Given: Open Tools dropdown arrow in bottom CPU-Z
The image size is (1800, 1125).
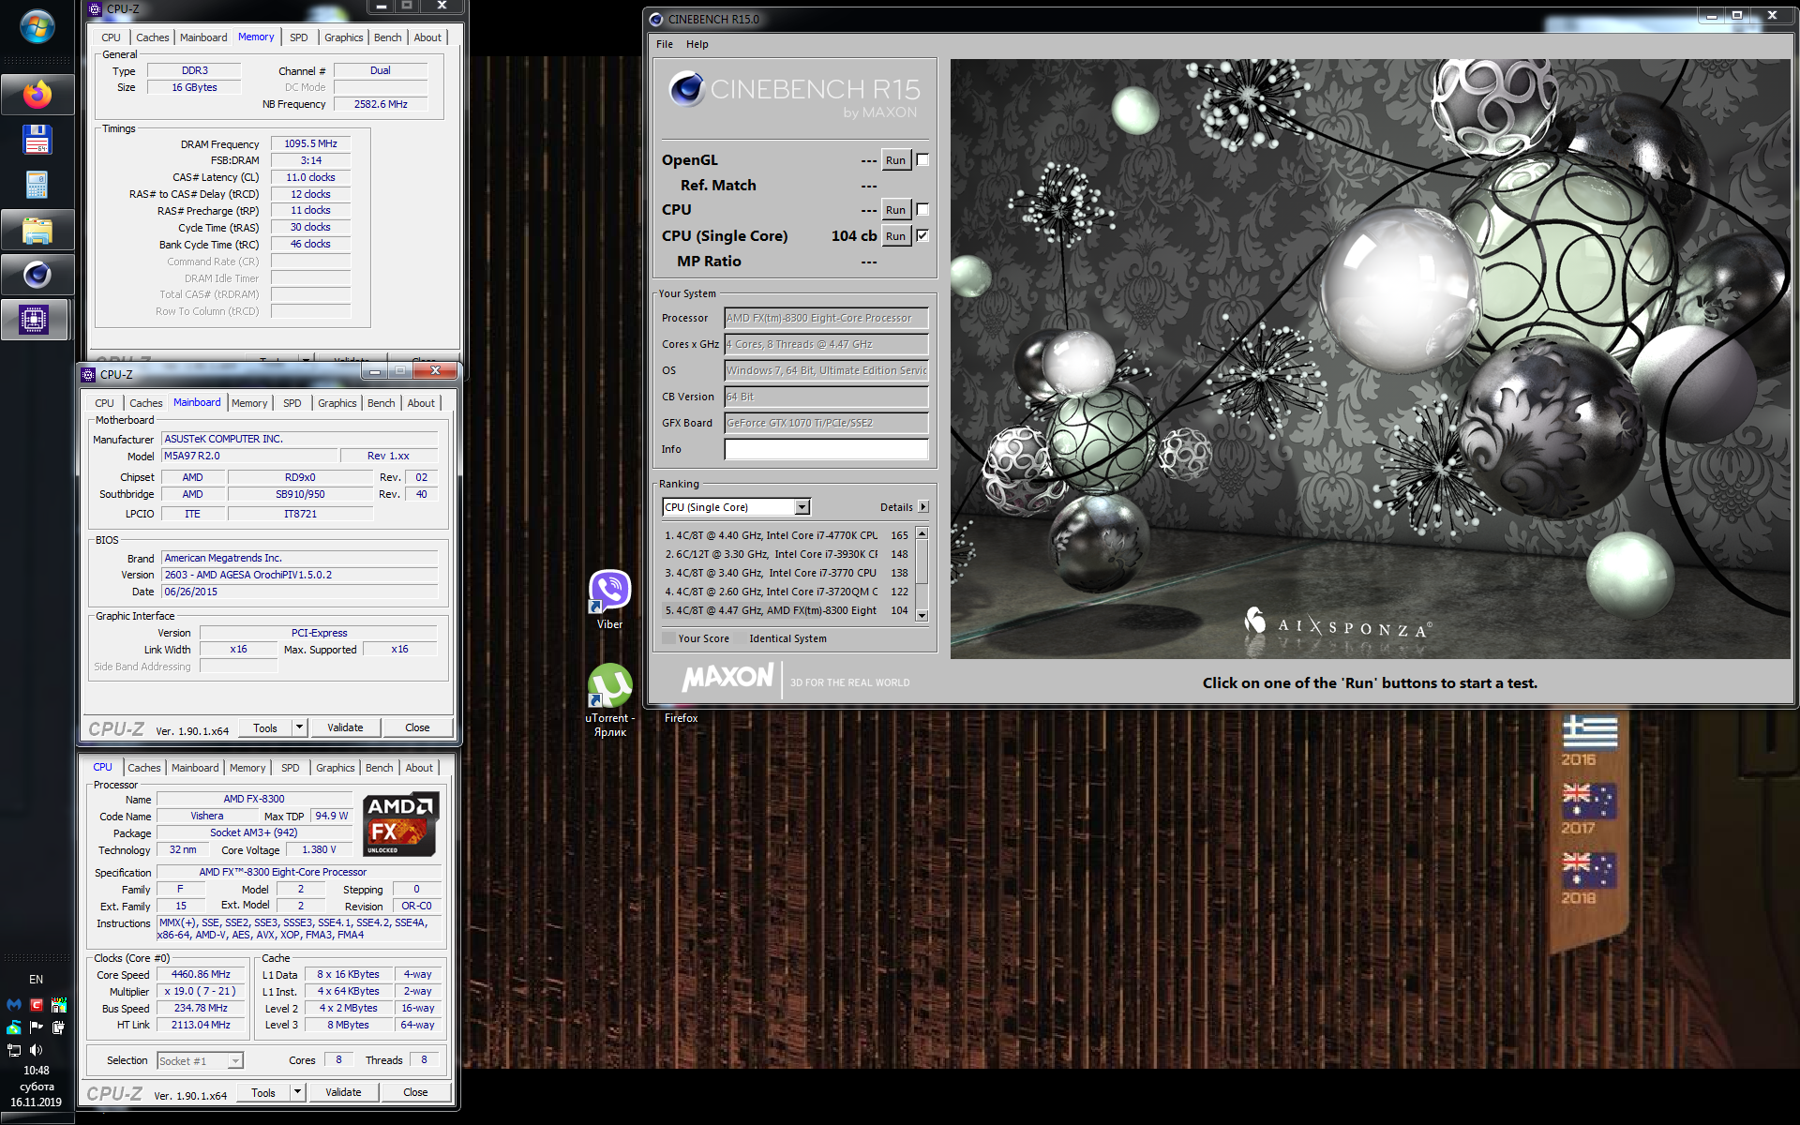Looking at the screenshot, I should 297,1092.
